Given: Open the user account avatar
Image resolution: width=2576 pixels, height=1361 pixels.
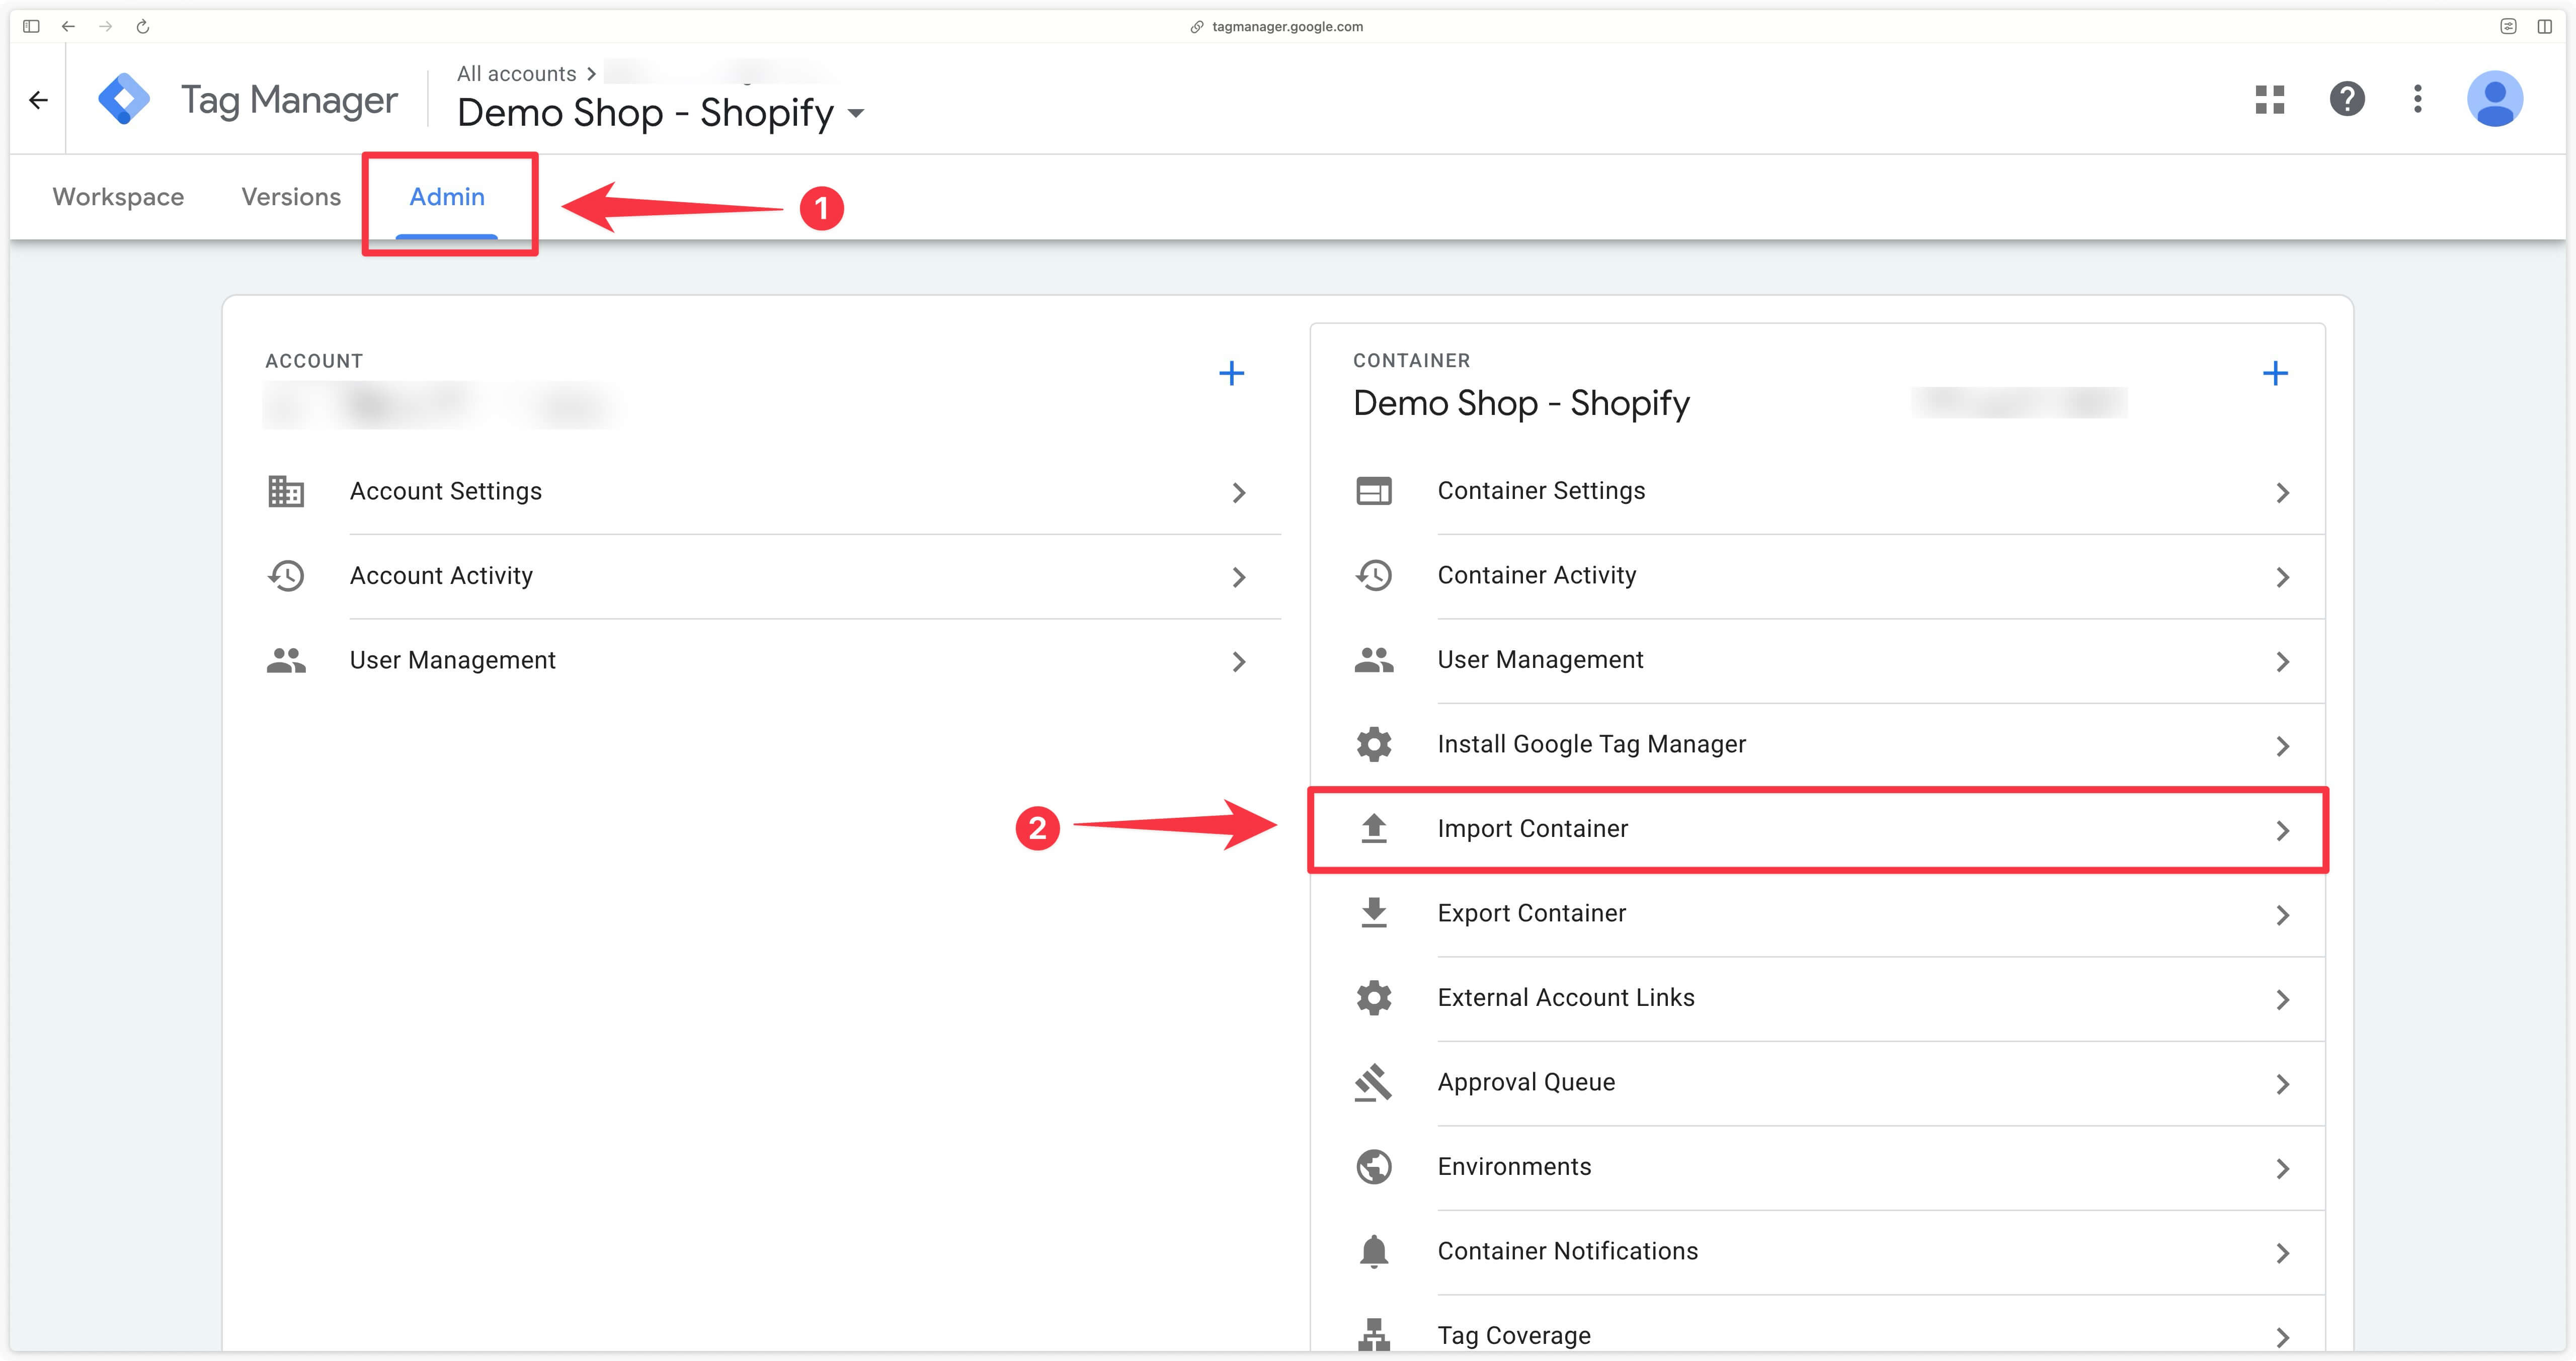Looking at the screenshot, I should click(x=2494, y=99).
